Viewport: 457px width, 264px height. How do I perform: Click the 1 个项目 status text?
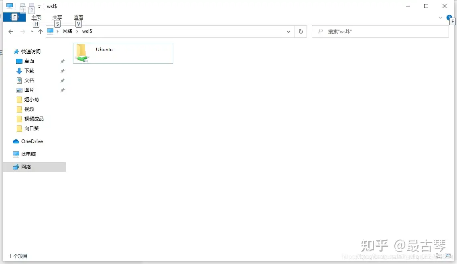[18, 256]
